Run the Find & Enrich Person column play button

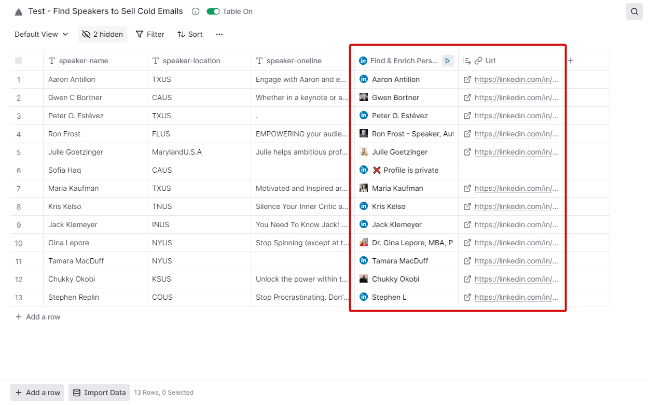click(447, 61)
